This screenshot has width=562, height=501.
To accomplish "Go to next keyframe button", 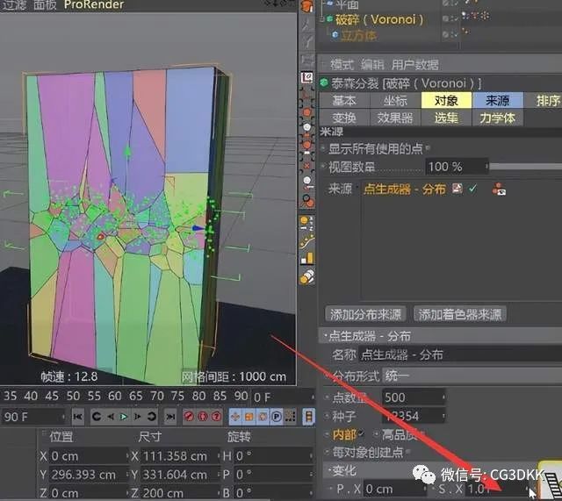I will coord(152,417).
